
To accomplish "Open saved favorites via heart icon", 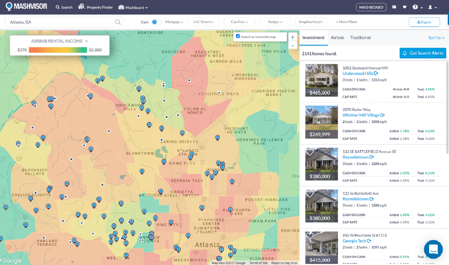I will pos(404,7).
